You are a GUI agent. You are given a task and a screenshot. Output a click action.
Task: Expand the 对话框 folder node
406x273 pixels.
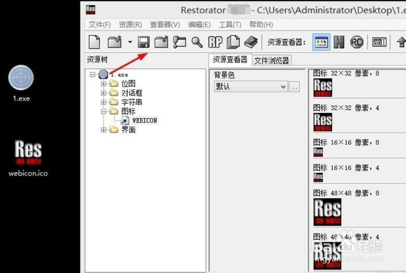coord(103,93)
